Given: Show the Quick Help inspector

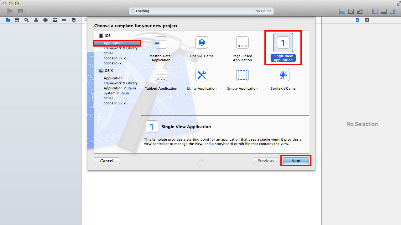Looking at the screenshot, I should [x=367, y=20].
